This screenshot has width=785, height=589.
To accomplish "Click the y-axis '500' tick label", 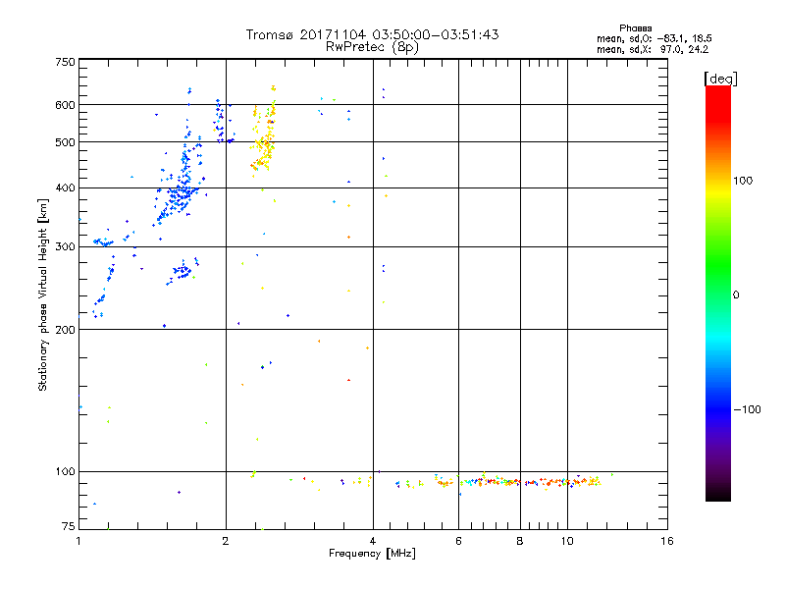I will [65, 142].
